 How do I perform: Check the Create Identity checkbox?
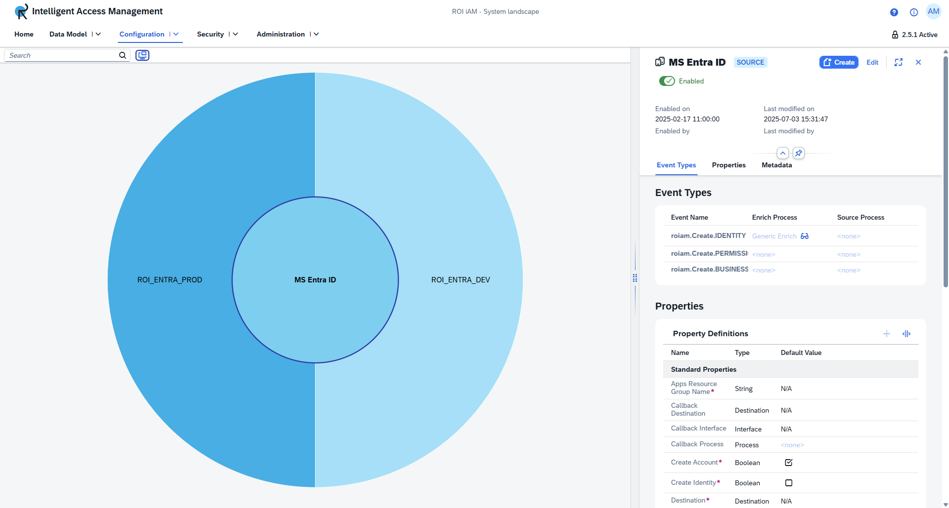click(x=789, y=483)
